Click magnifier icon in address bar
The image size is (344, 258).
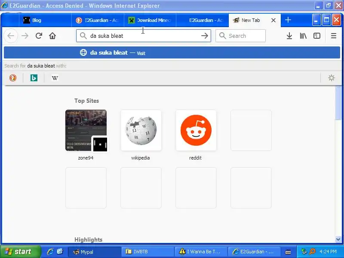(x=83, y=36)
